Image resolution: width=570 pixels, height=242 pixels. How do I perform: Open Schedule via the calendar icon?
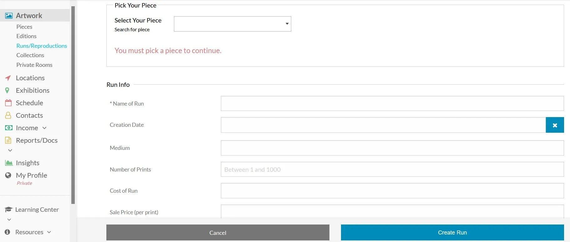coord(8,103)
